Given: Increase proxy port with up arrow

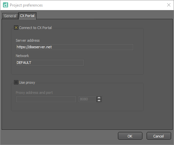Looking at the screenshot, I should (x=99, y=98).
